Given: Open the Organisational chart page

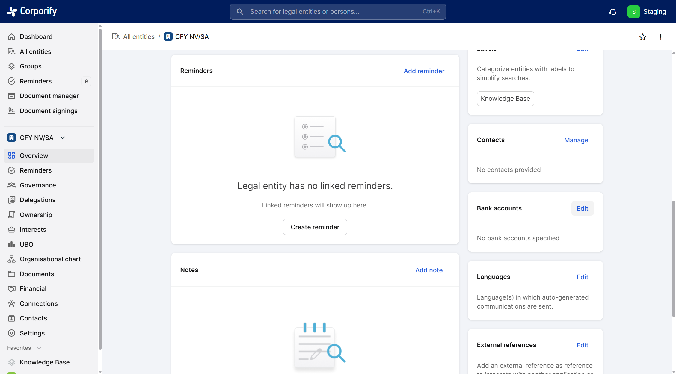Looking at the screenshot, I should (50, 259).
